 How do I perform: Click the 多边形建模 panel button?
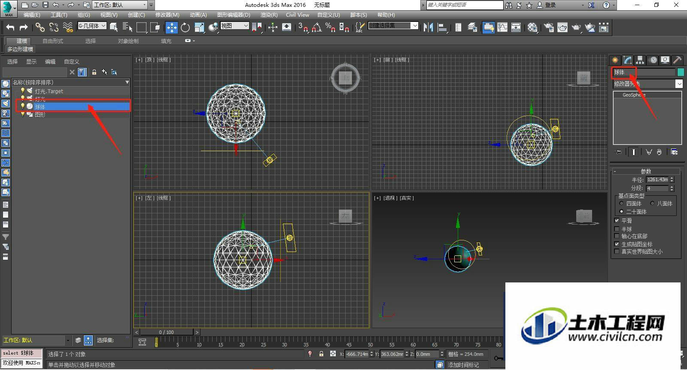coord(20,49)
